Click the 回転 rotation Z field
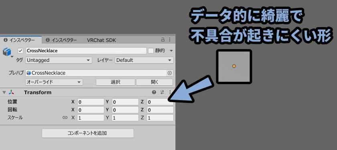The height and width of the screenshot is (150, 337). (x=160, y=110)
